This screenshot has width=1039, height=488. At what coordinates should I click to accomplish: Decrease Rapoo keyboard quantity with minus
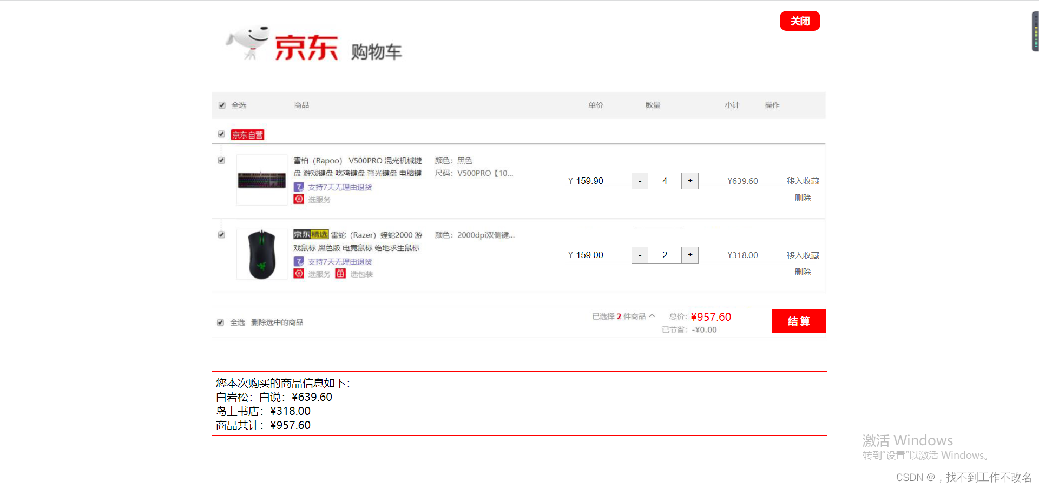tap(640, 181)
